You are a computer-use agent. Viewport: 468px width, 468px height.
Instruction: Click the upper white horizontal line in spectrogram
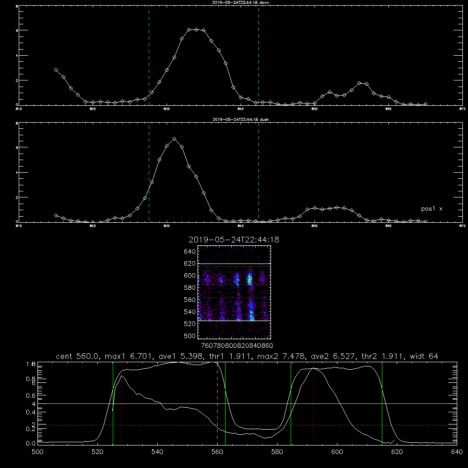pyautogui.click(x=234, y=263)
